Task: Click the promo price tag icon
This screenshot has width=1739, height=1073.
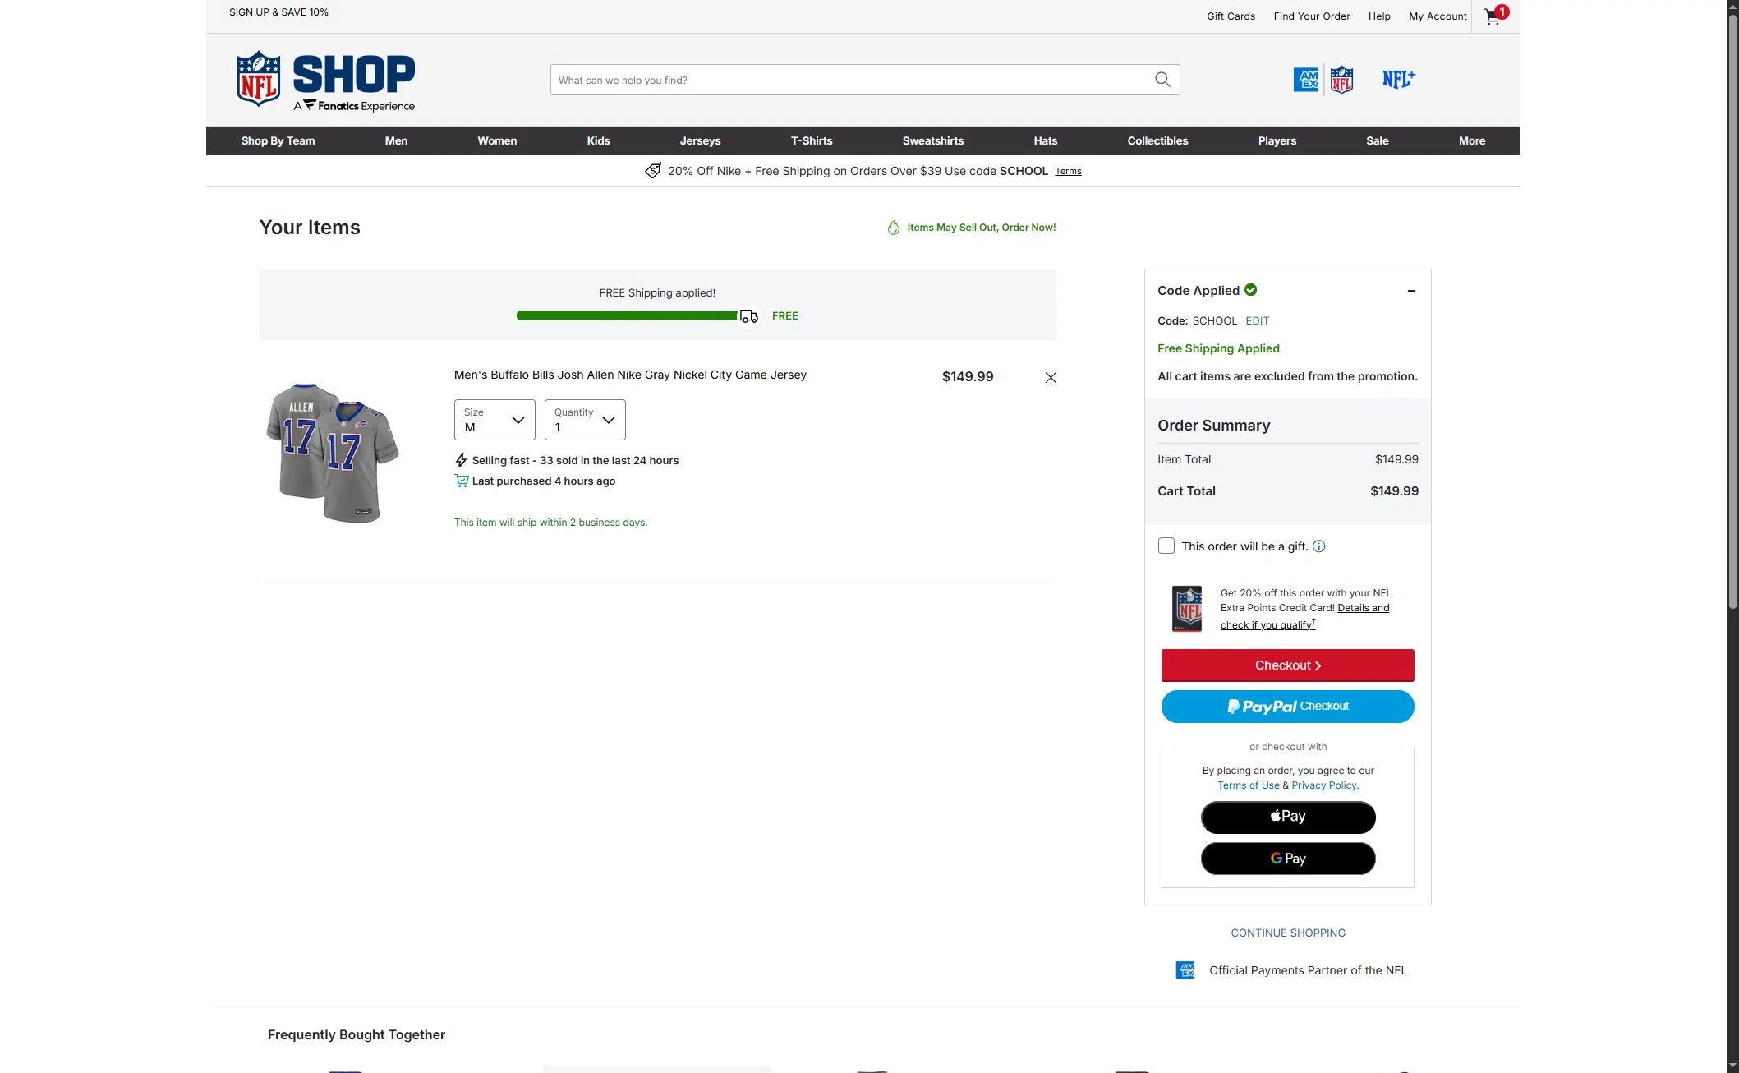Action: coord(653,171)
